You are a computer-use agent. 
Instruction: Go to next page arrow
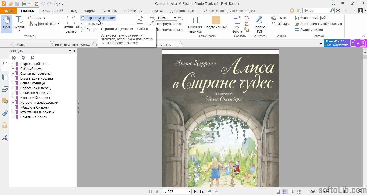195,192
